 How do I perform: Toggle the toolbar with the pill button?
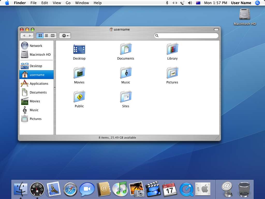(216, 30)
